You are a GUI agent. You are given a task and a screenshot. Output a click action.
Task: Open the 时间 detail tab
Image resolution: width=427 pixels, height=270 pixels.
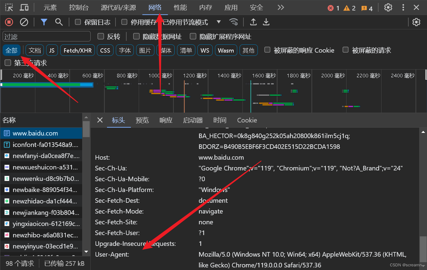[x=220, y=120]
